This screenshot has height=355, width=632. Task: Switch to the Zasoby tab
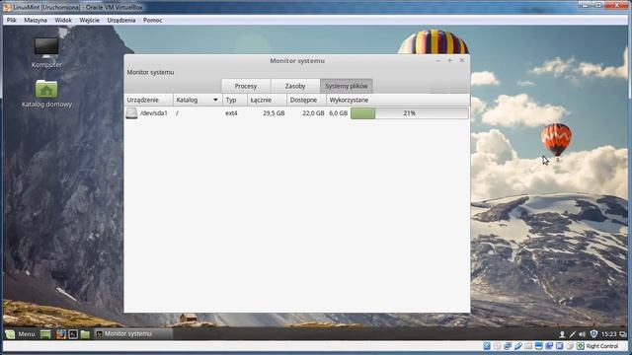tap(295, 86)
